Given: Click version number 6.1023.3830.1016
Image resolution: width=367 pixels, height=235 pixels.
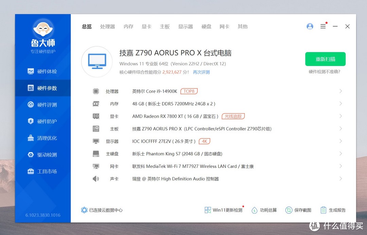Looking at the screenshot, I should [x=43, y=215].
